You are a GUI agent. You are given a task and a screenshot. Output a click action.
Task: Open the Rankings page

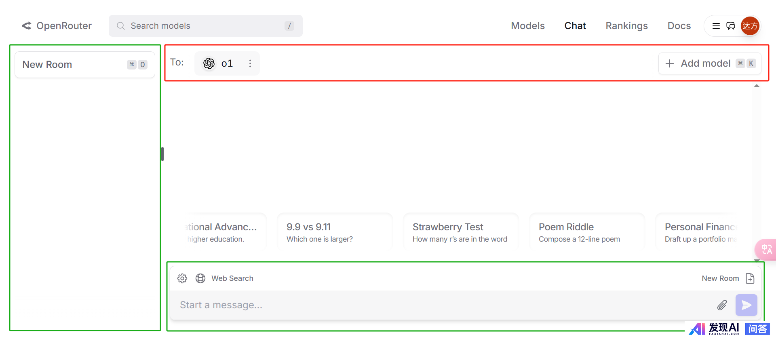626,26
